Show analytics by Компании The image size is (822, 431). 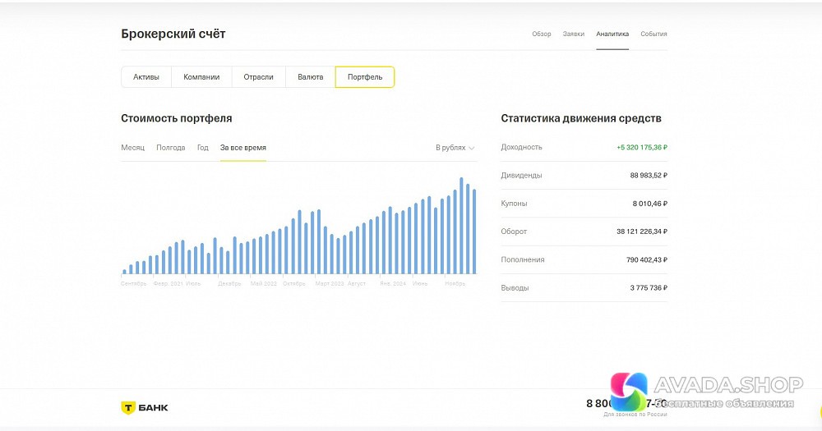(201, 77)
